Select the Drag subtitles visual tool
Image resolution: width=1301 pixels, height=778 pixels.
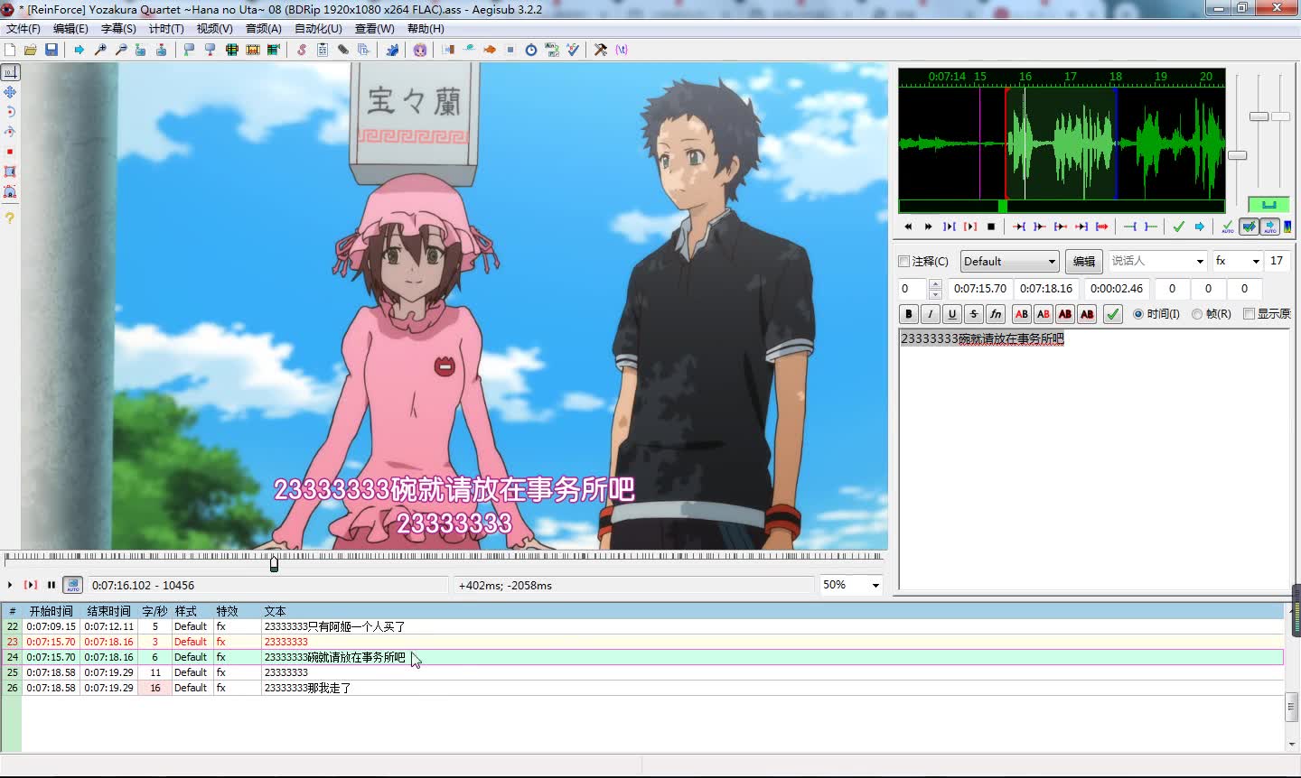[10, 92]
